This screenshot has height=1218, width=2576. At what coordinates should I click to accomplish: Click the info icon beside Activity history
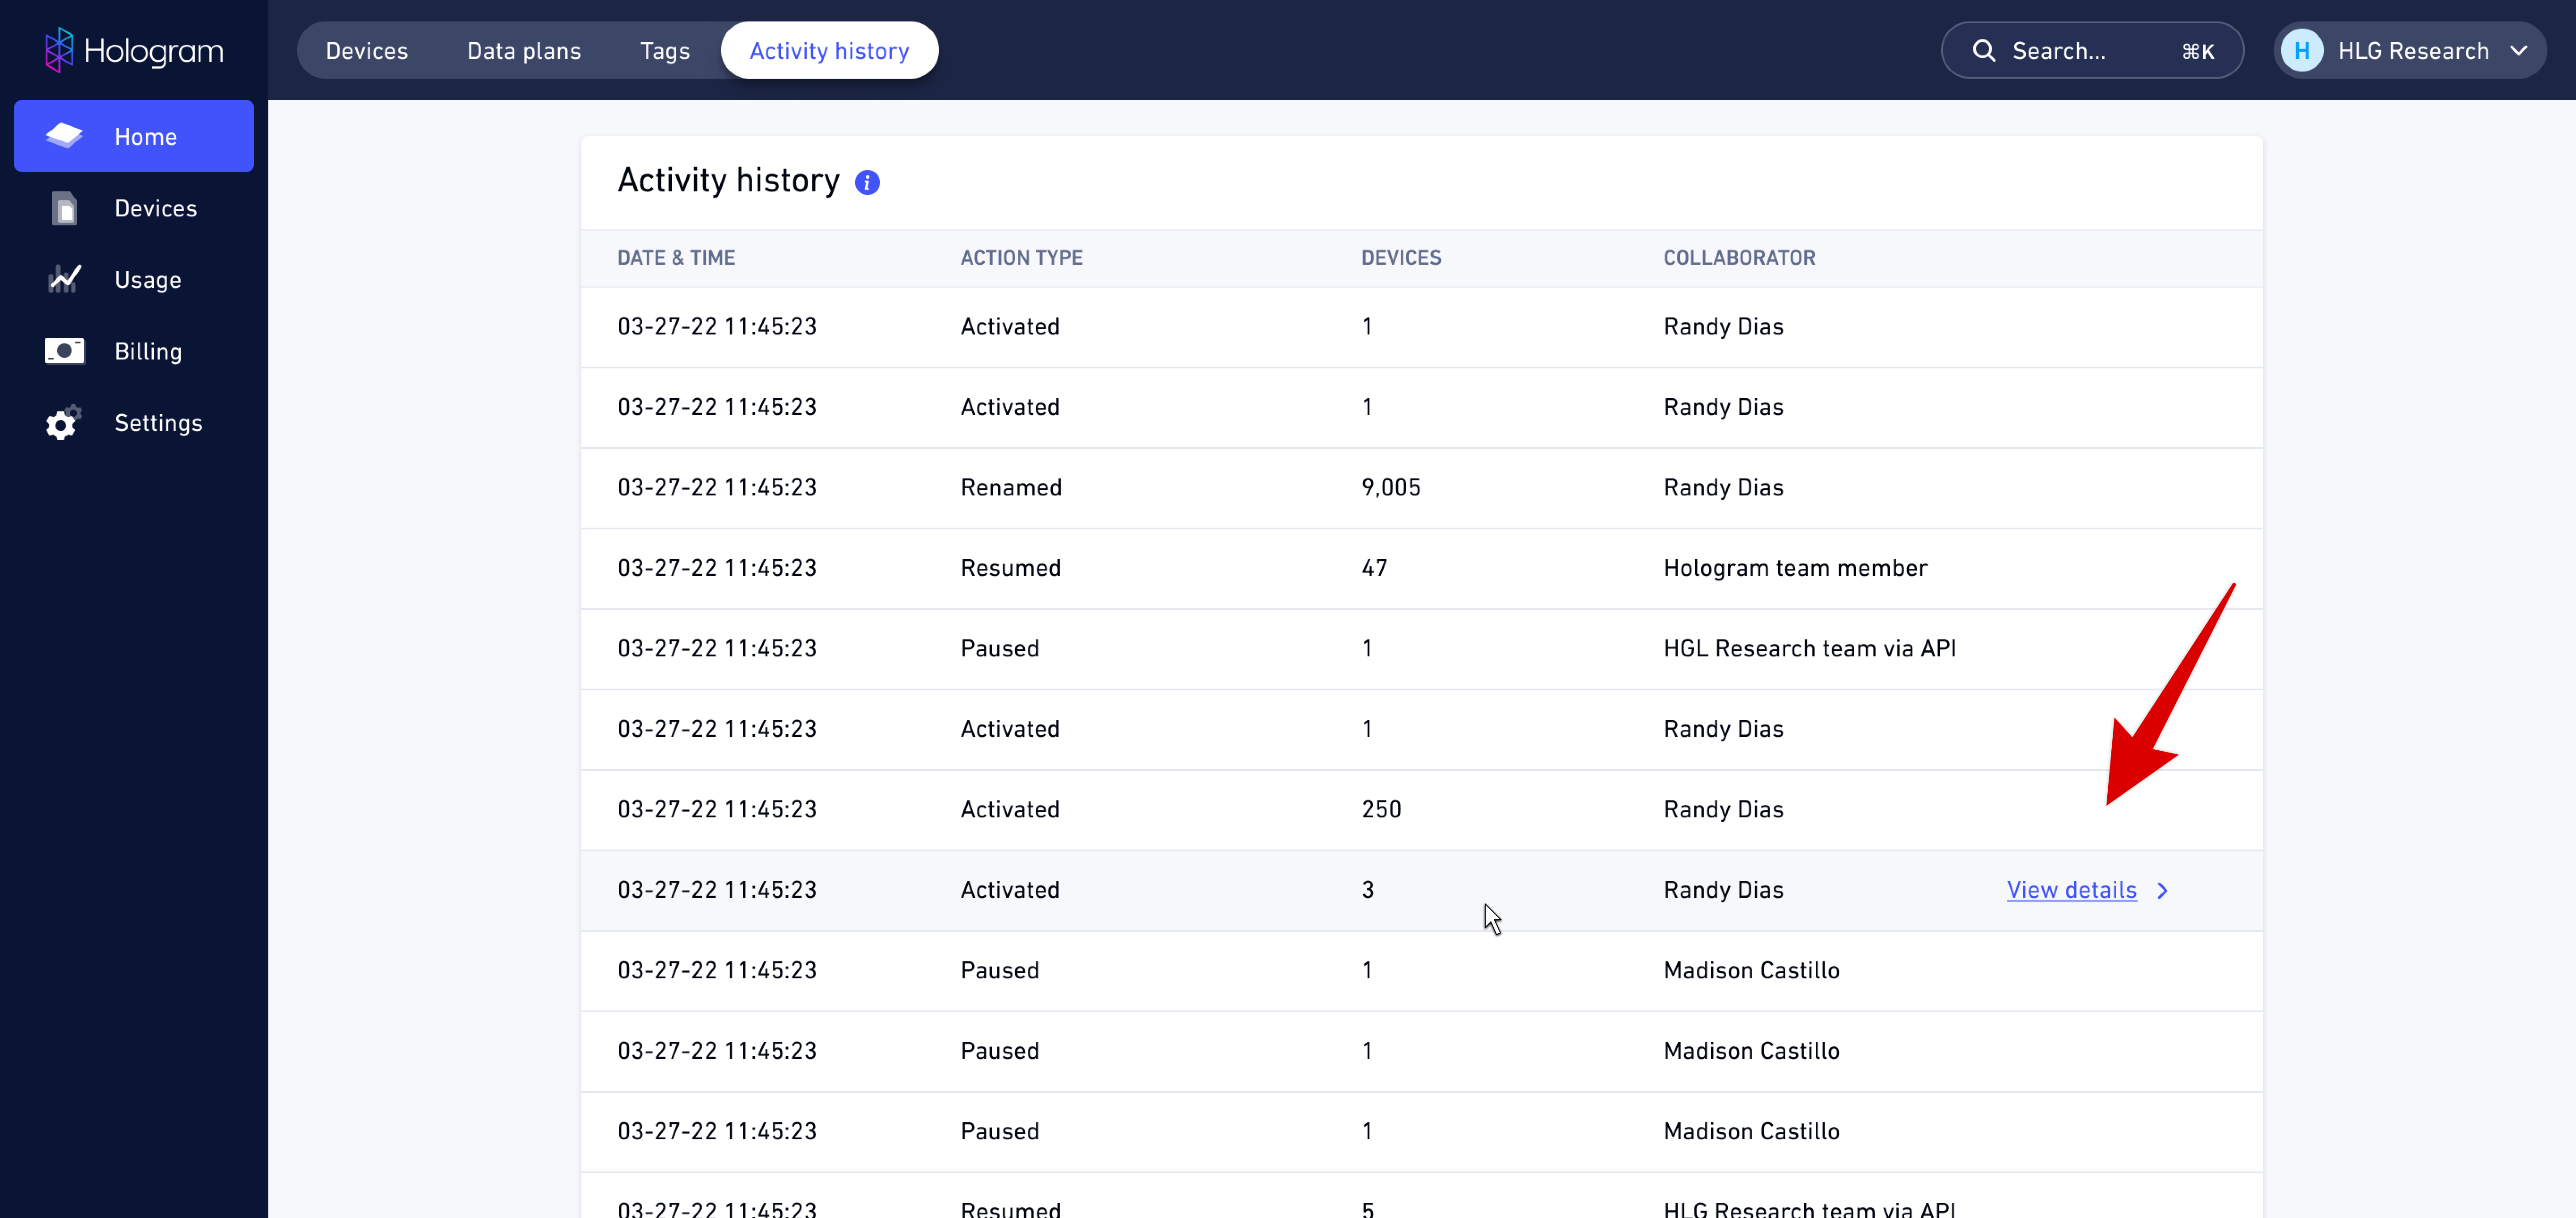click(x=867, y=182)
